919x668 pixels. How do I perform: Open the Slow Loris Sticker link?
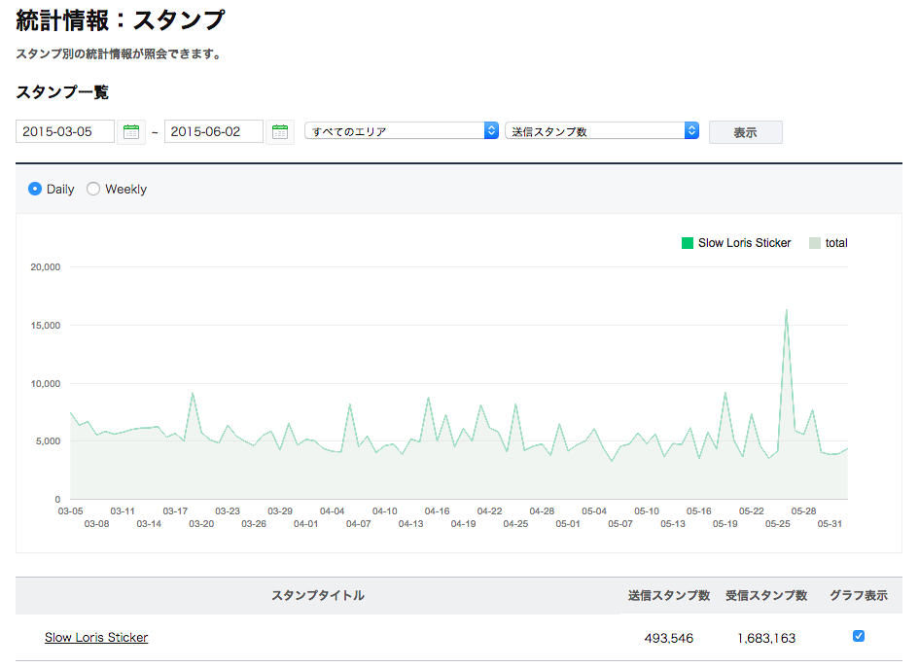[x=96, y=637]
